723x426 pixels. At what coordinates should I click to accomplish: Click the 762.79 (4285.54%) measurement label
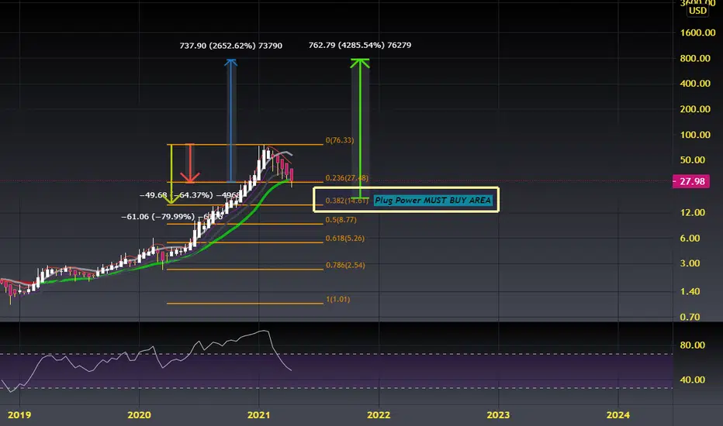[x=360, y=45]
